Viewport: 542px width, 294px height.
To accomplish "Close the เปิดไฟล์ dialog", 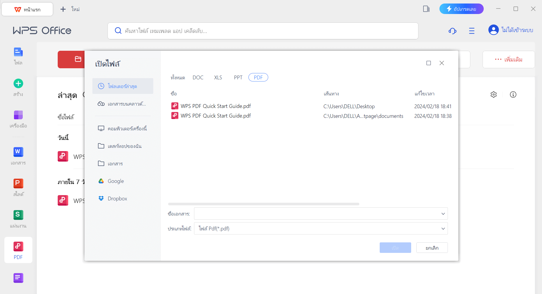I will (442, 63).
